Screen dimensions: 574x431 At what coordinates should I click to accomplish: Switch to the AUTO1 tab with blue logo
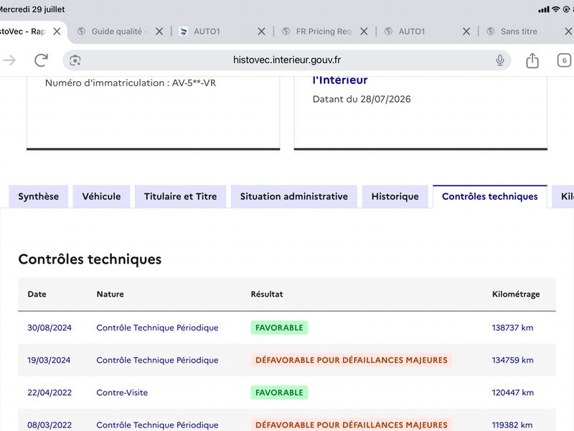point(207,32)
